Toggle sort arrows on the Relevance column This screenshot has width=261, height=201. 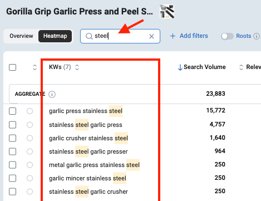click(241, 67)
